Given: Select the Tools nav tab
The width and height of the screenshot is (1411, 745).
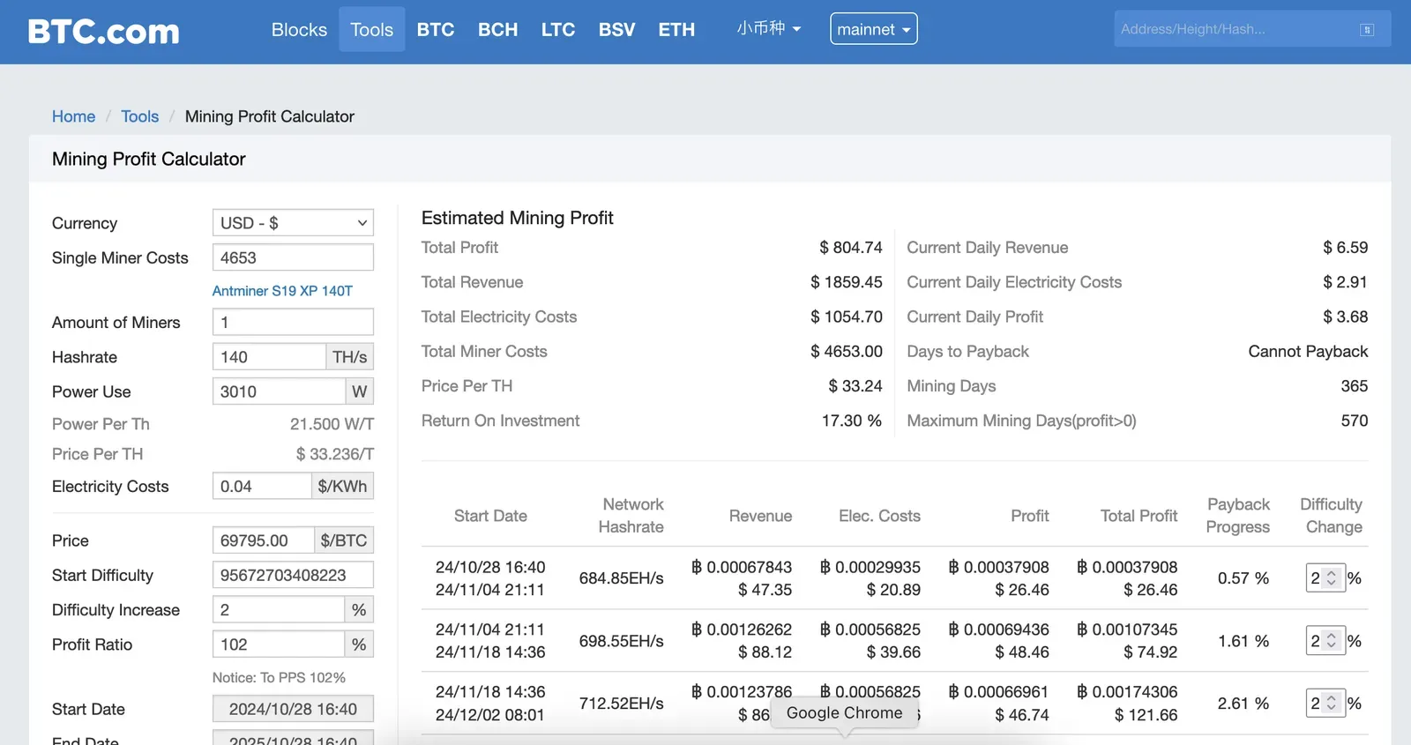Looking at the screenshot, I should click(x=371, y=30).
